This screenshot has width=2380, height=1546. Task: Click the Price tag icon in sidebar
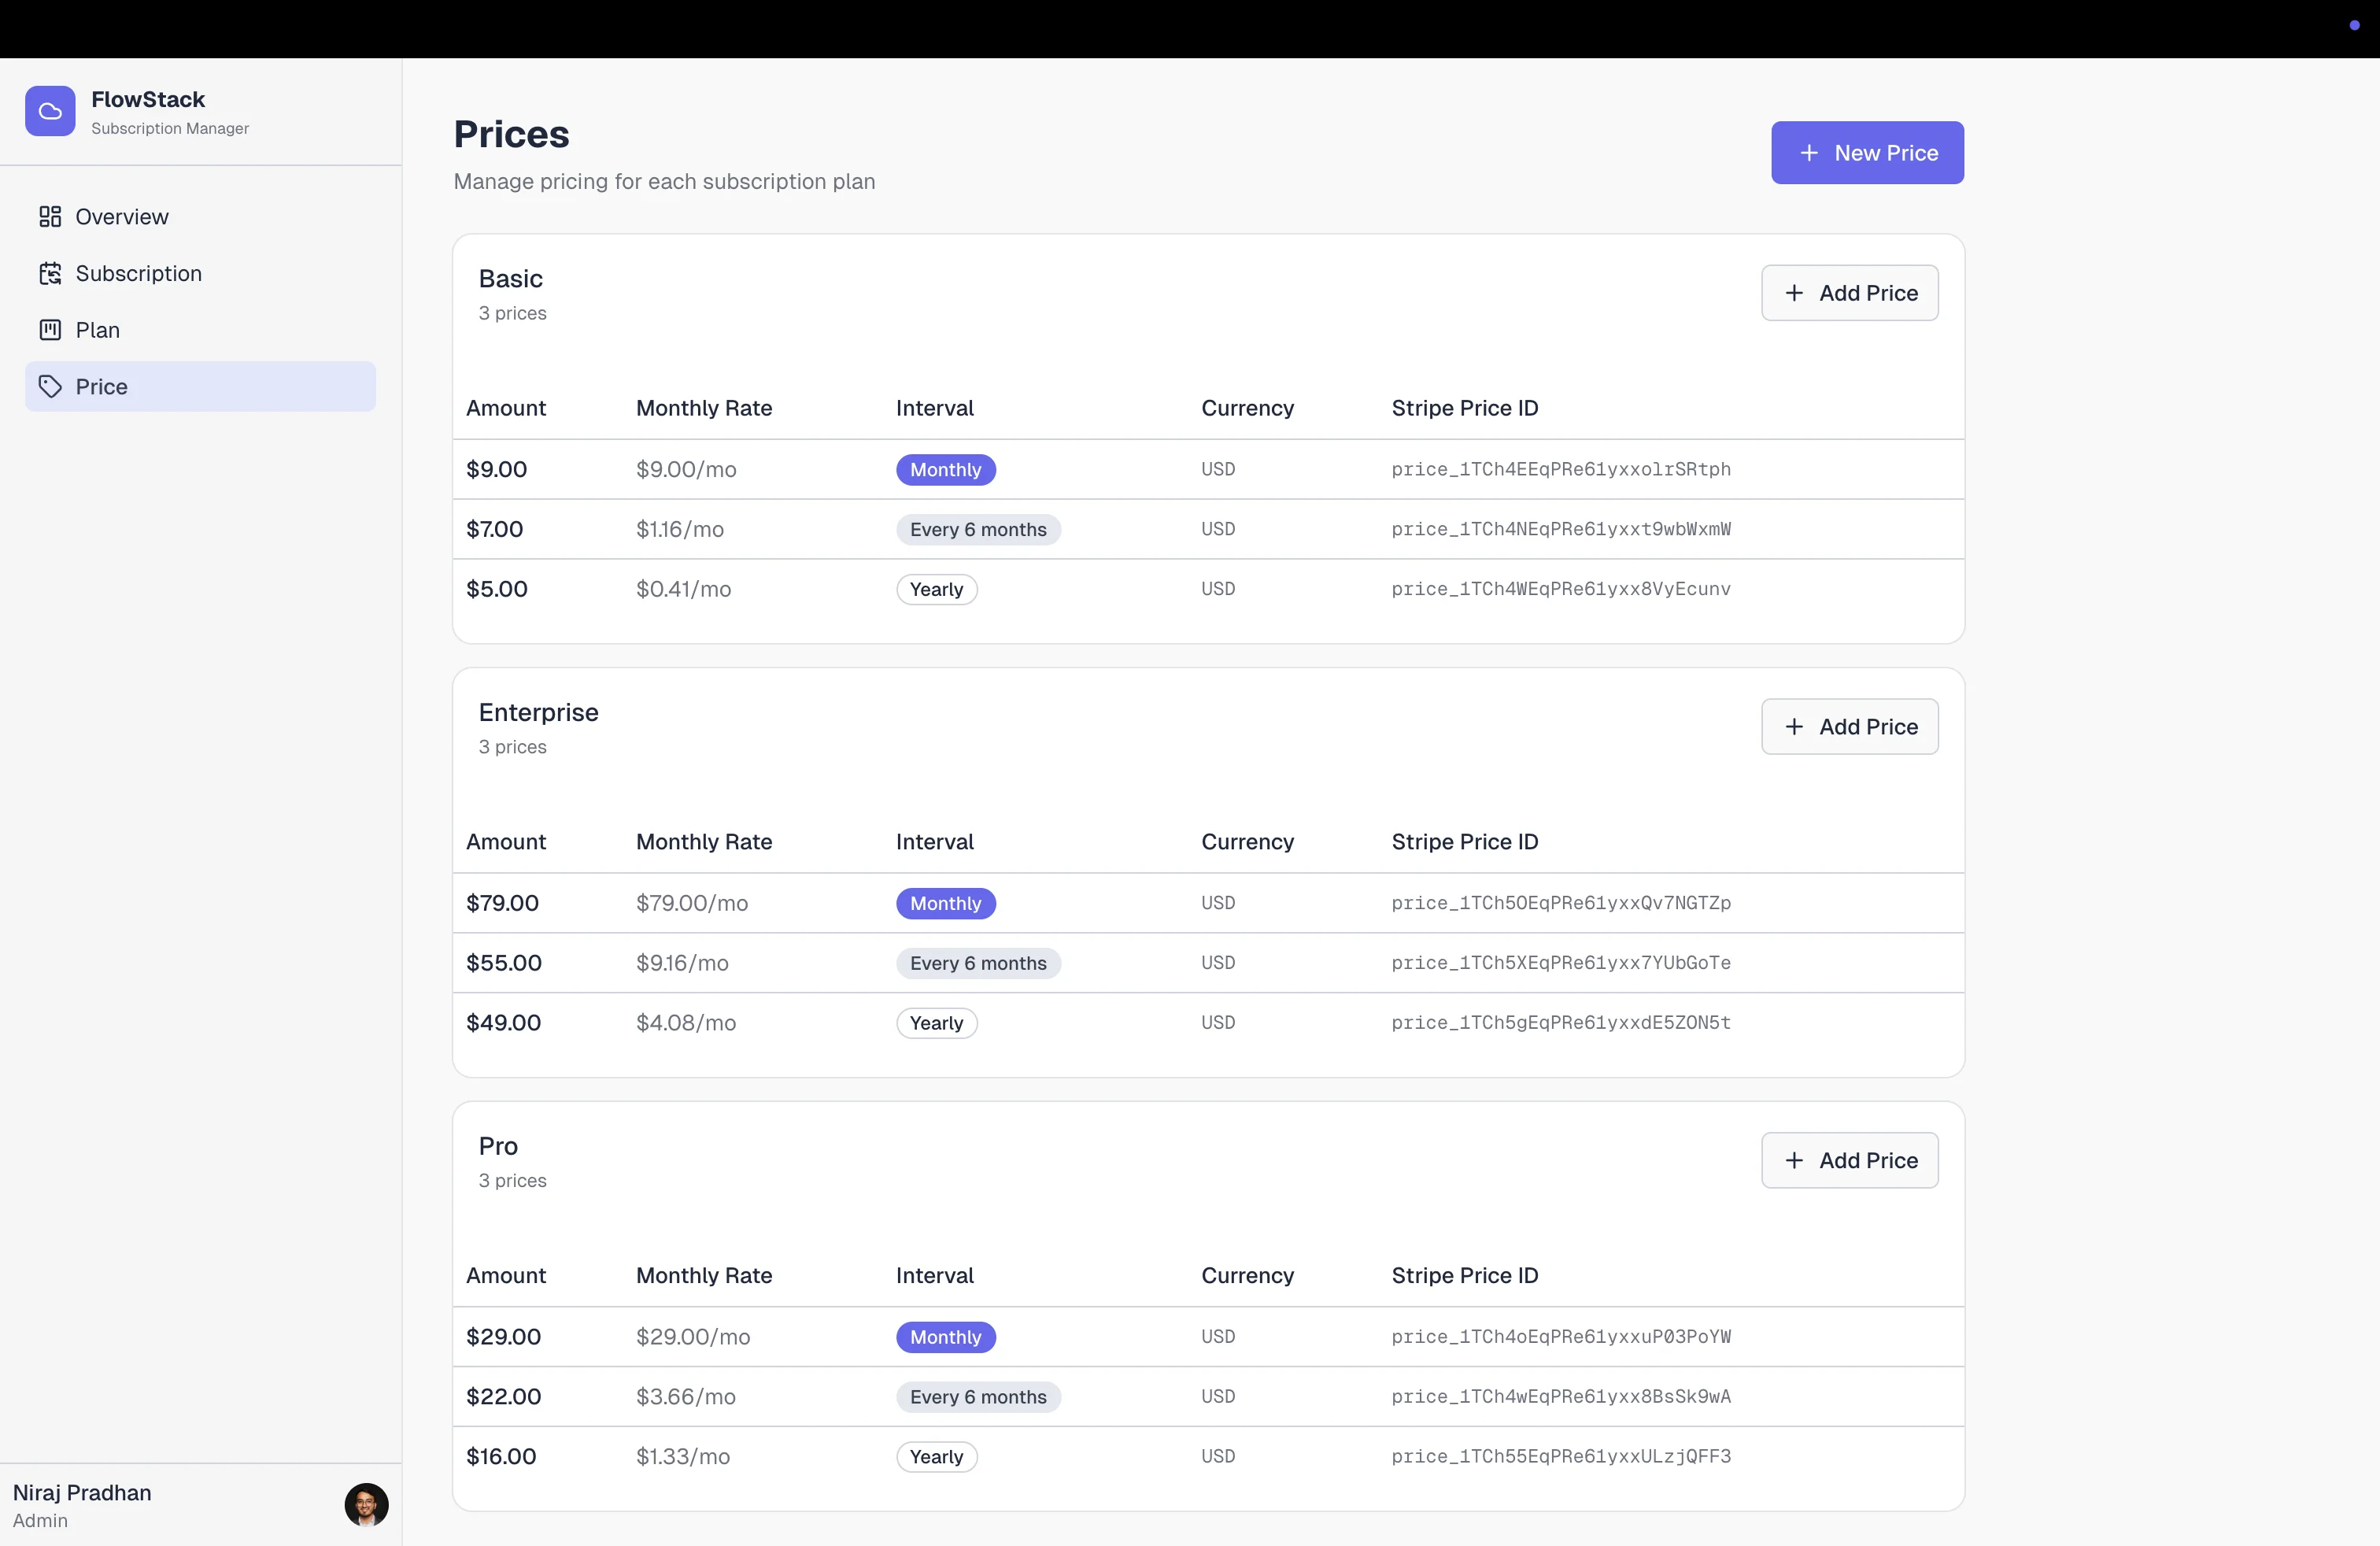pos(51,387)
